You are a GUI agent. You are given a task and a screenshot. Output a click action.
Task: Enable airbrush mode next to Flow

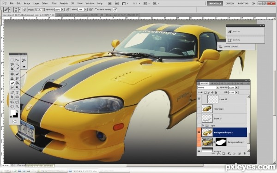(x=91, y=10)
